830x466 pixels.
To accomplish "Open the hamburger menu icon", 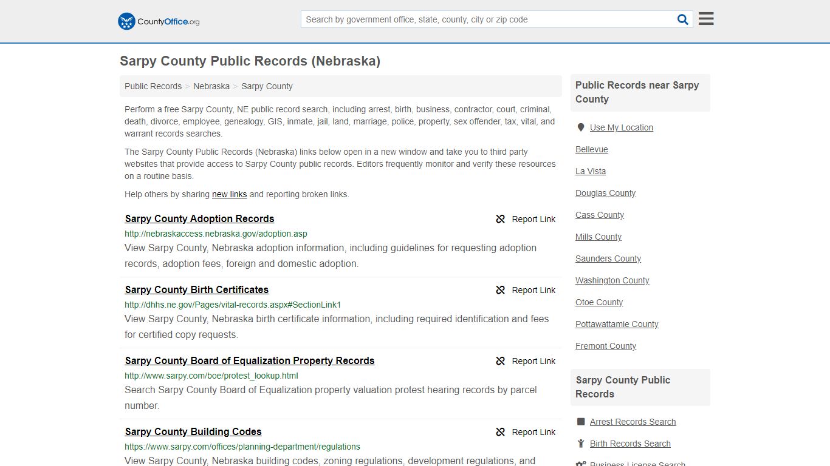I will pyautogui.click(x=706, y=19).
